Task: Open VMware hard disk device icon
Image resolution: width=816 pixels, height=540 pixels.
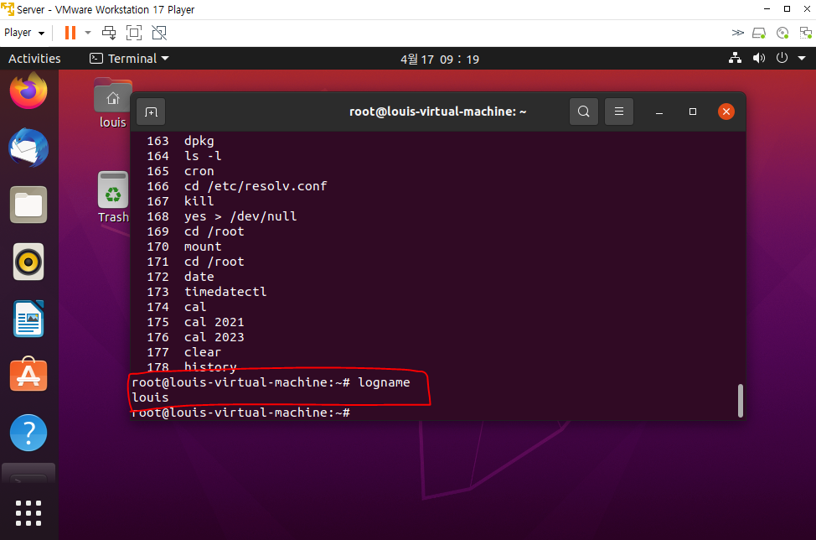Action: pyautogui.click(x=759, y=34)
